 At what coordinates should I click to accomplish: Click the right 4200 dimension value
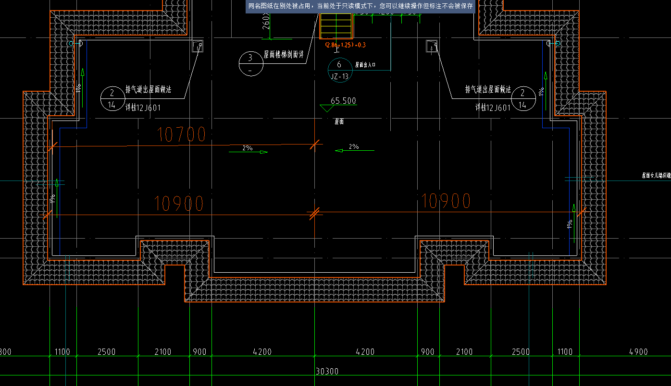(365, 352)
